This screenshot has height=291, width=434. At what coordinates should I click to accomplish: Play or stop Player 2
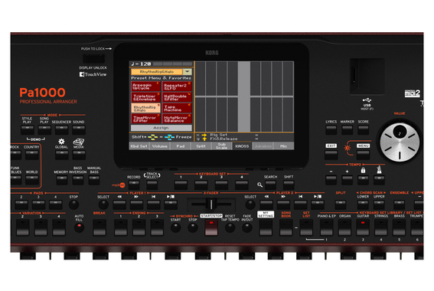(318, 205)
